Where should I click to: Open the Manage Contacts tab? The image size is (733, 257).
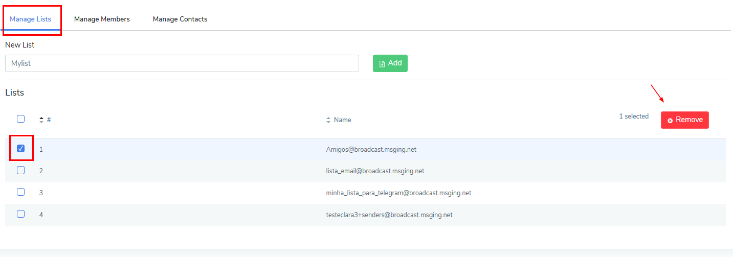click(180, 19)
